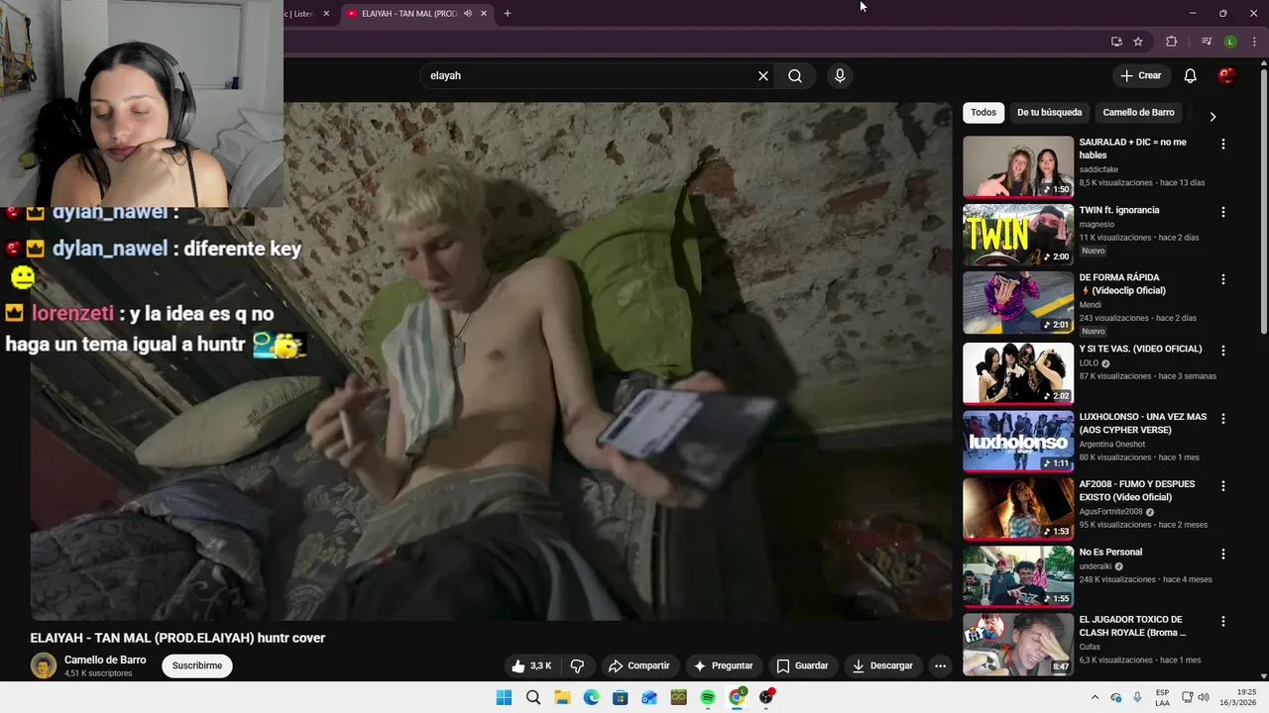
Task: Open more actions menu below video
Action: pyautogui.click(x=941, y=665)
